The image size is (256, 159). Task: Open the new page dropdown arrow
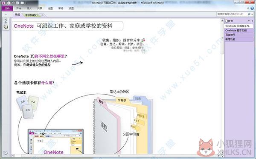tap(249, 21)
